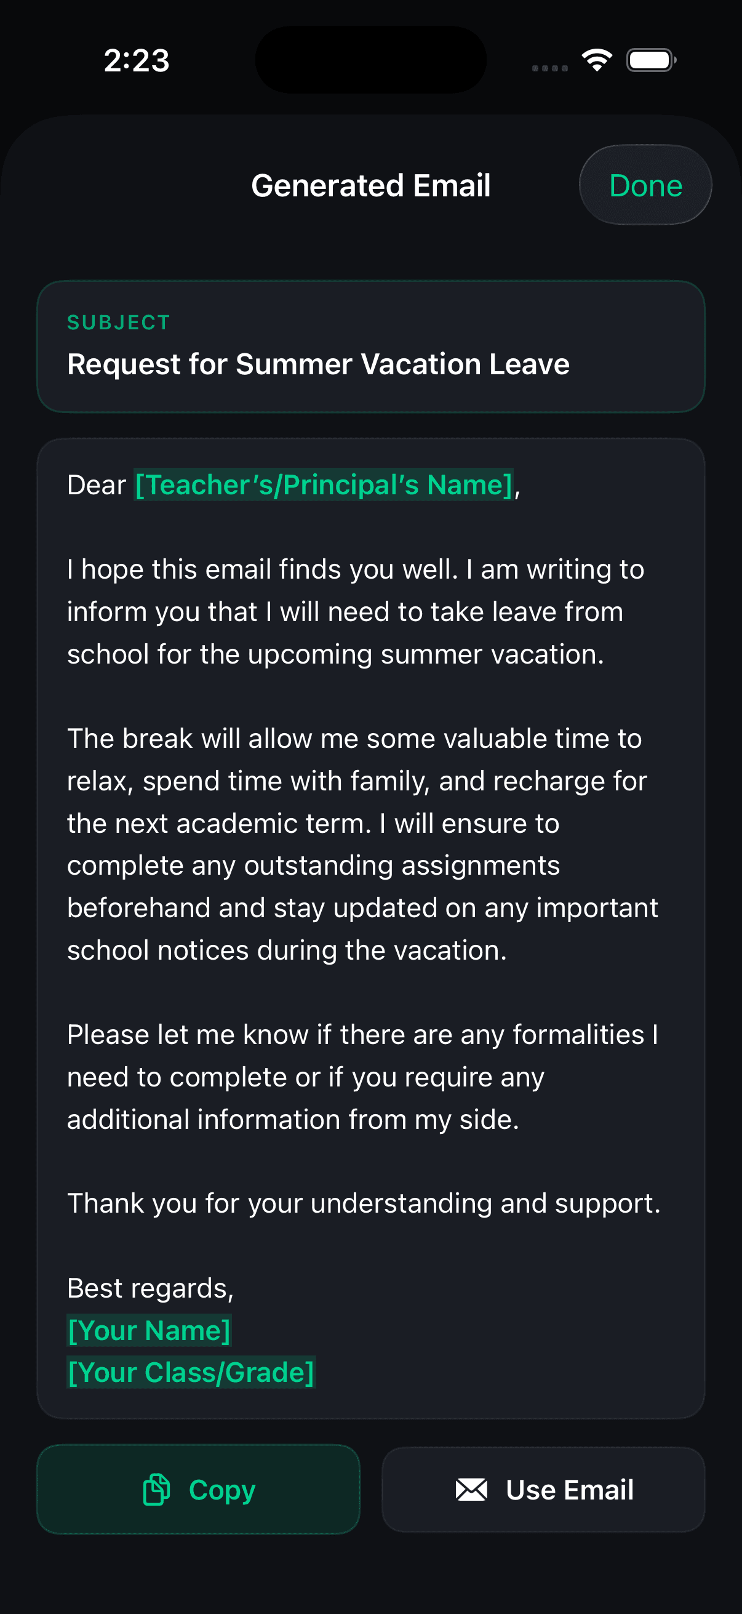Select the Your Name placeholder

tap(149, 1330)
